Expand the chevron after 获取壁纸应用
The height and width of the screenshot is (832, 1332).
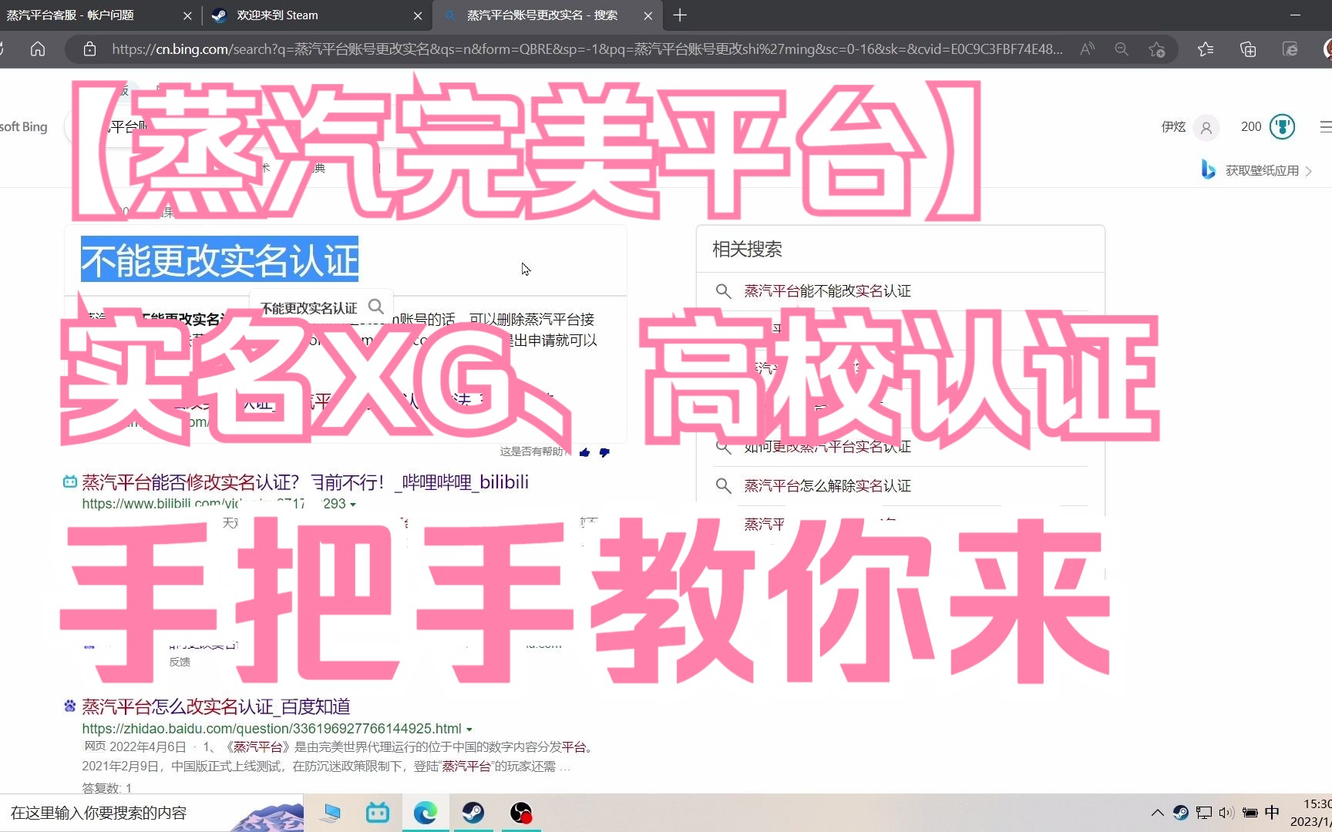[x=1308, y=171]
